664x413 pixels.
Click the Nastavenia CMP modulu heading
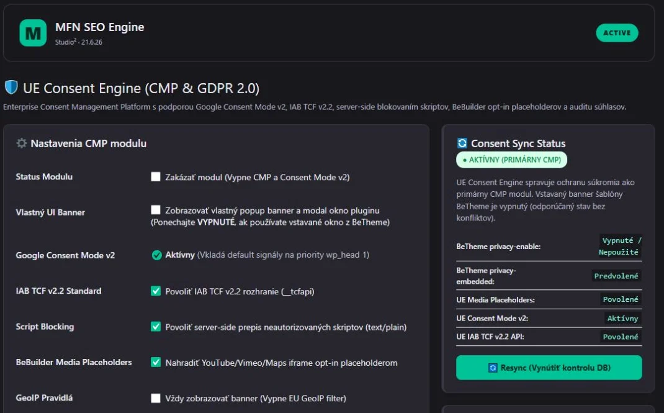tap(89, 143)
